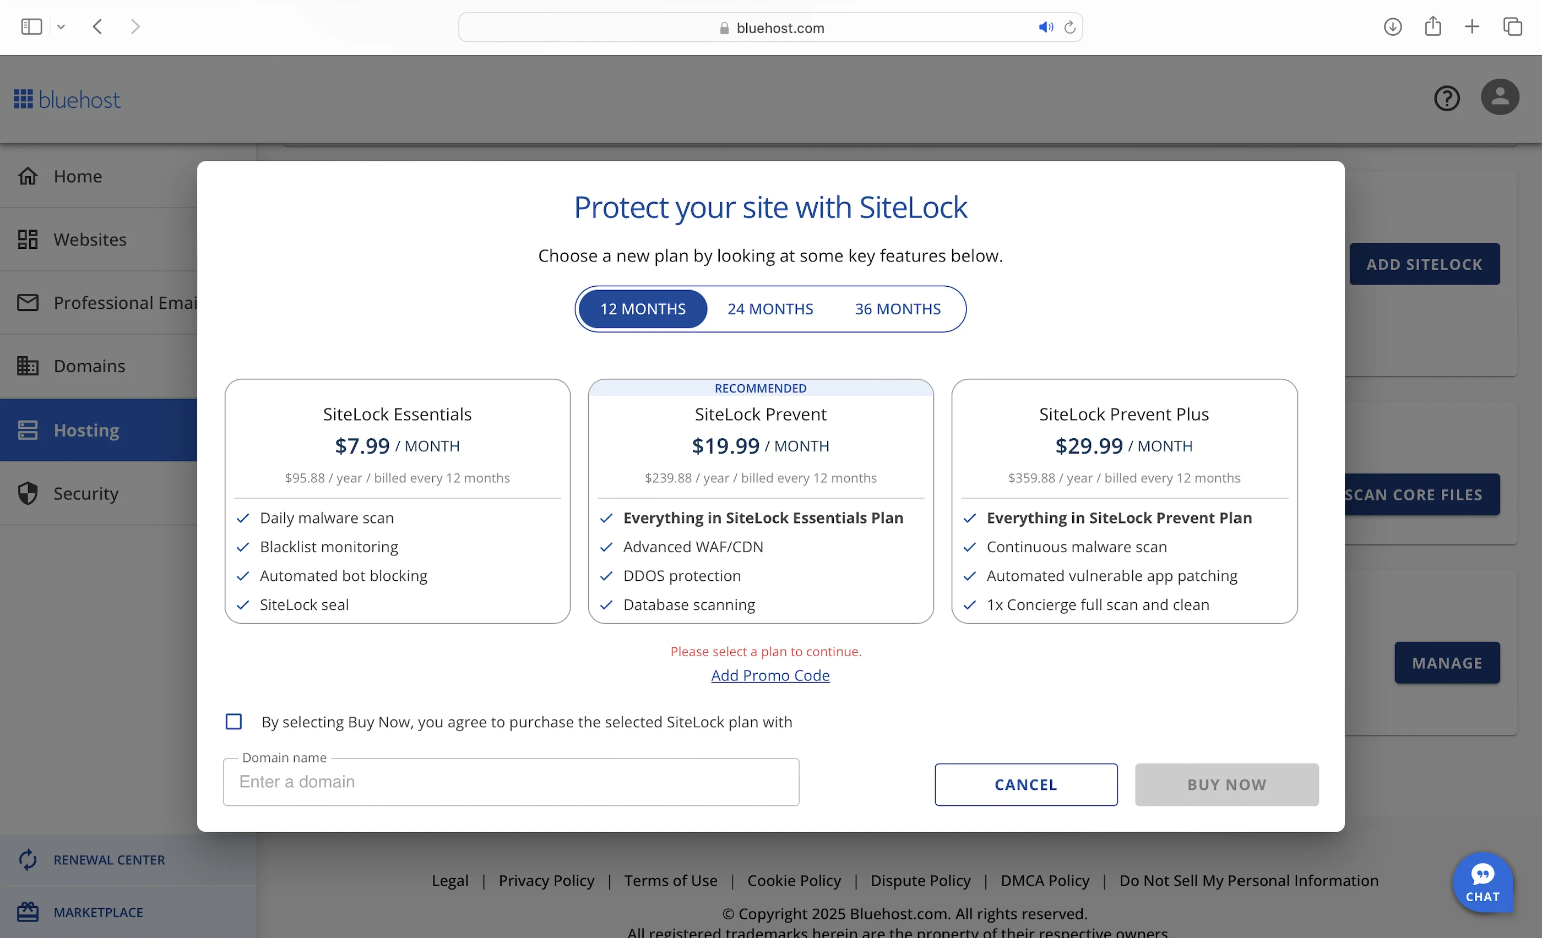The image size is (1542, 938).
Task: Click the CANCEL button
Action: (x=1025, y=784)
